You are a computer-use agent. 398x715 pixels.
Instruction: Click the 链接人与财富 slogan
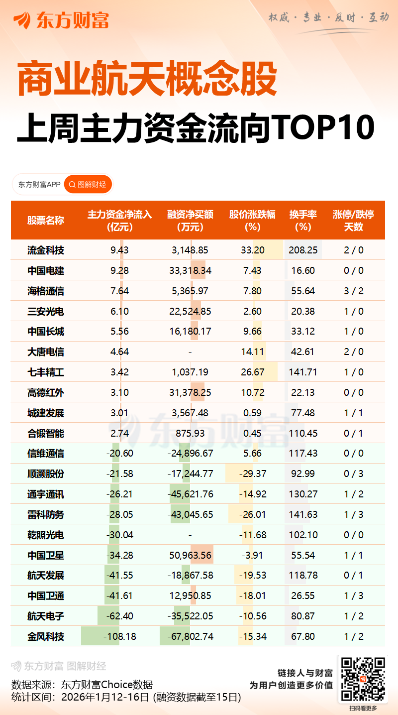(x=305, y=672)
